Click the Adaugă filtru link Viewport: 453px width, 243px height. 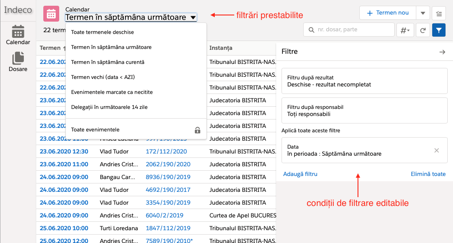click(300, 174)
